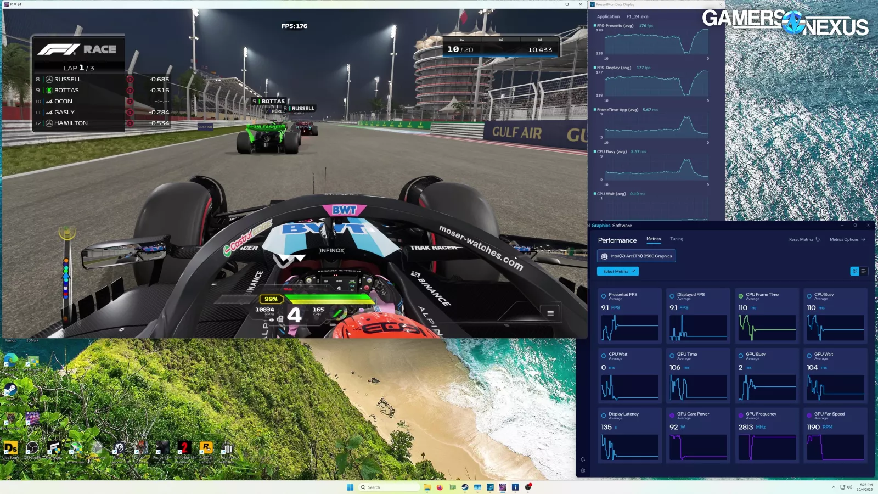Switch metrics to grid view layout
The width and height of the screenshot is (878, 494).
tap(854, 271)
